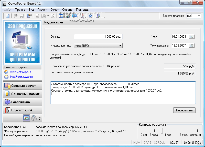This screenshot has height=147, width=205.
Task: Click the time 3:01:57 in status bar
Action: coord(174,143)
